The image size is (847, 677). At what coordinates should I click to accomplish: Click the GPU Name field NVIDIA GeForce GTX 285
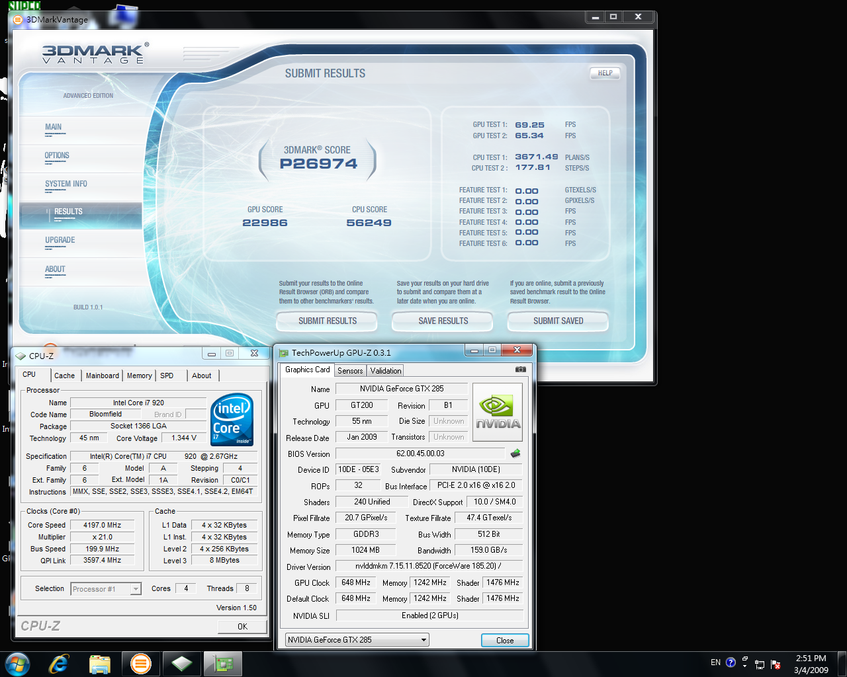402,389
